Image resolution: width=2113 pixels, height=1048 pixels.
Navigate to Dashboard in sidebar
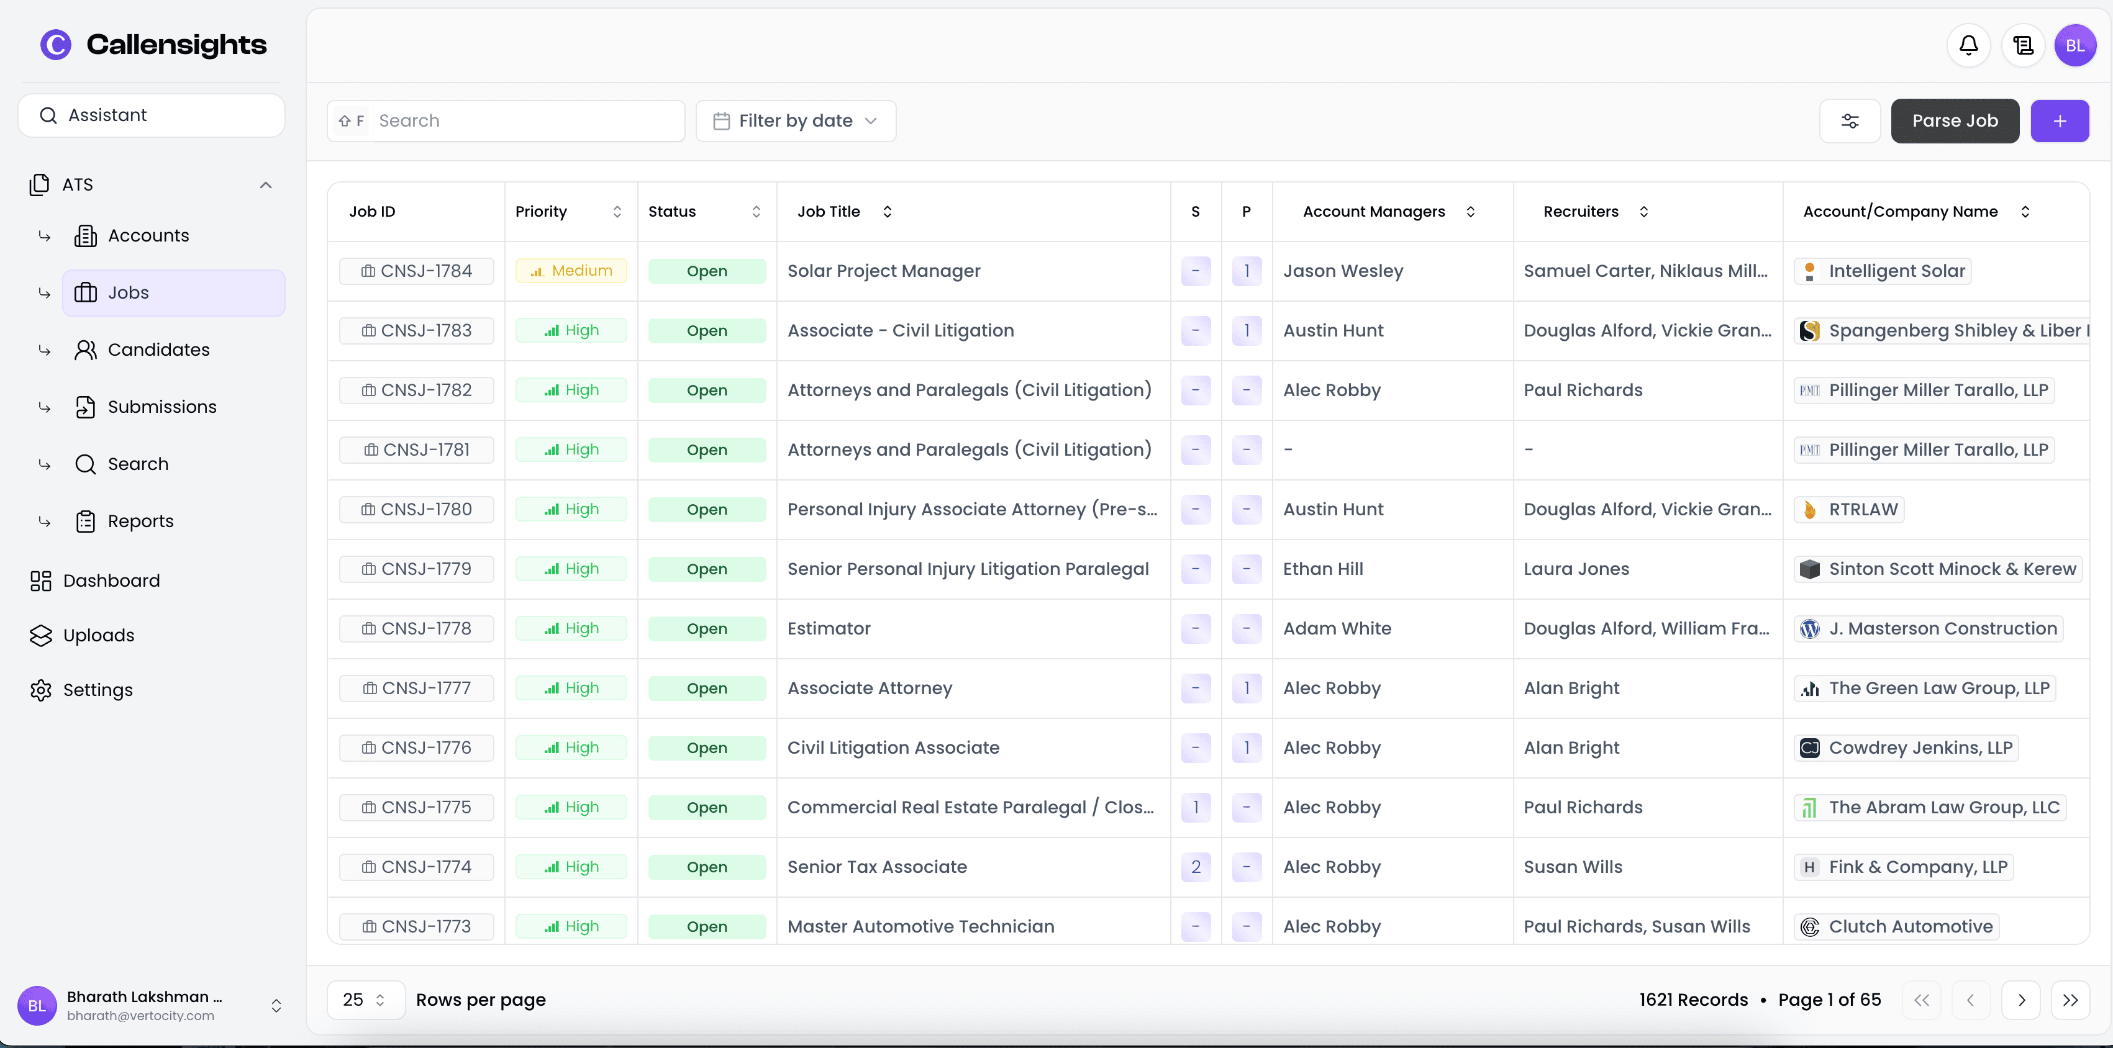click(111, 580)
